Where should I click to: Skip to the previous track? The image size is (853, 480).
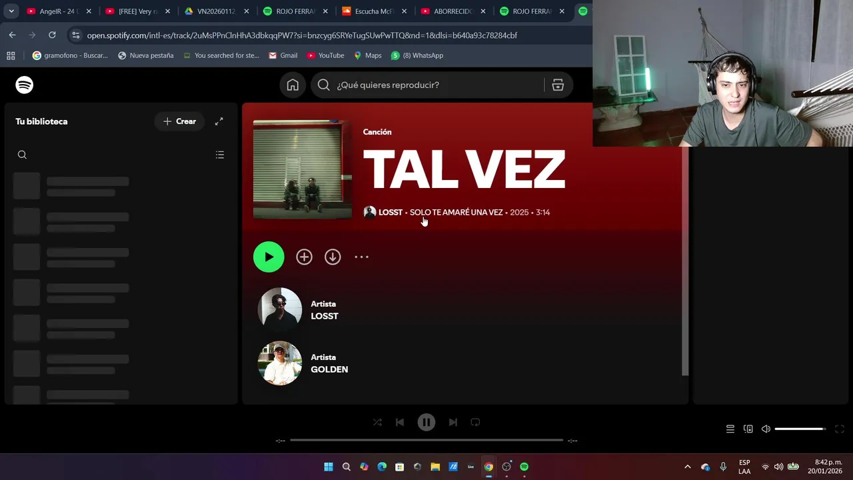pyautogui.click(x=400, y=422)
